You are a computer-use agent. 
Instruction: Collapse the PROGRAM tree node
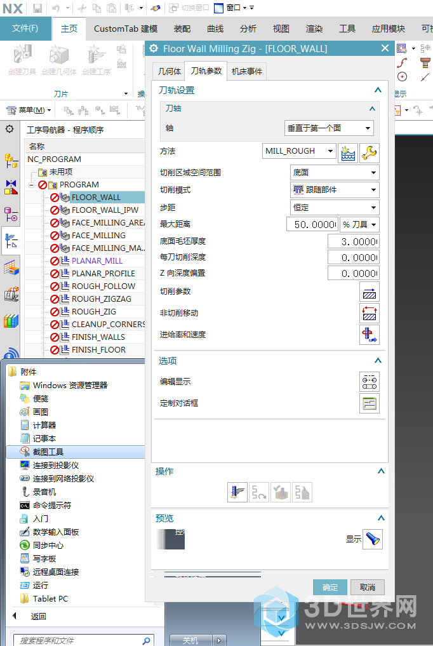31,185
